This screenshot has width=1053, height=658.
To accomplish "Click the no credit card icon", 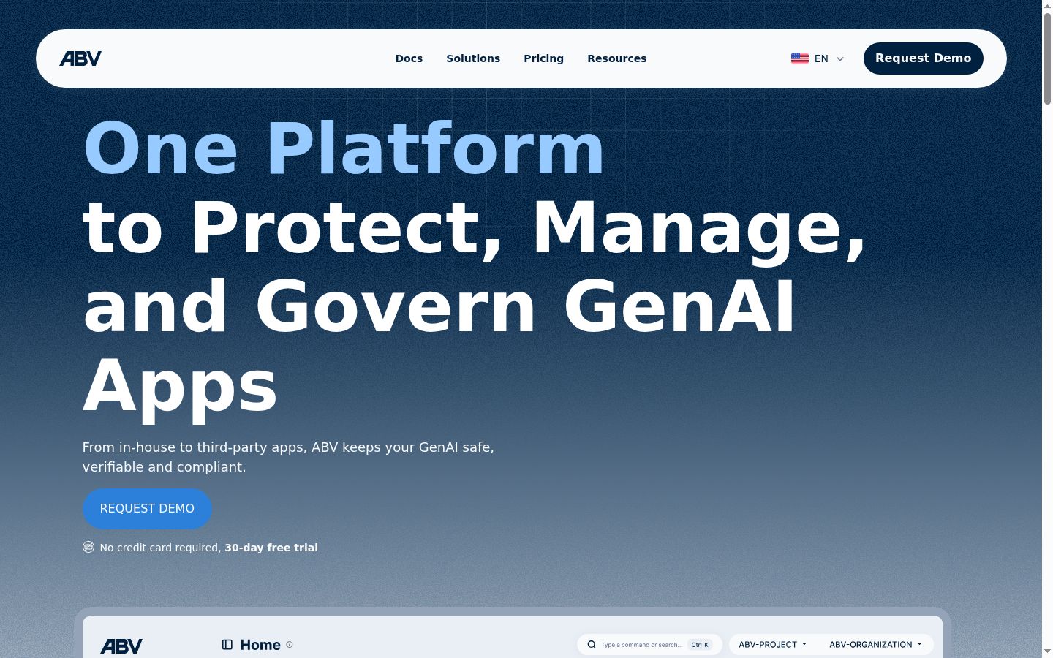I will [88, 547].
